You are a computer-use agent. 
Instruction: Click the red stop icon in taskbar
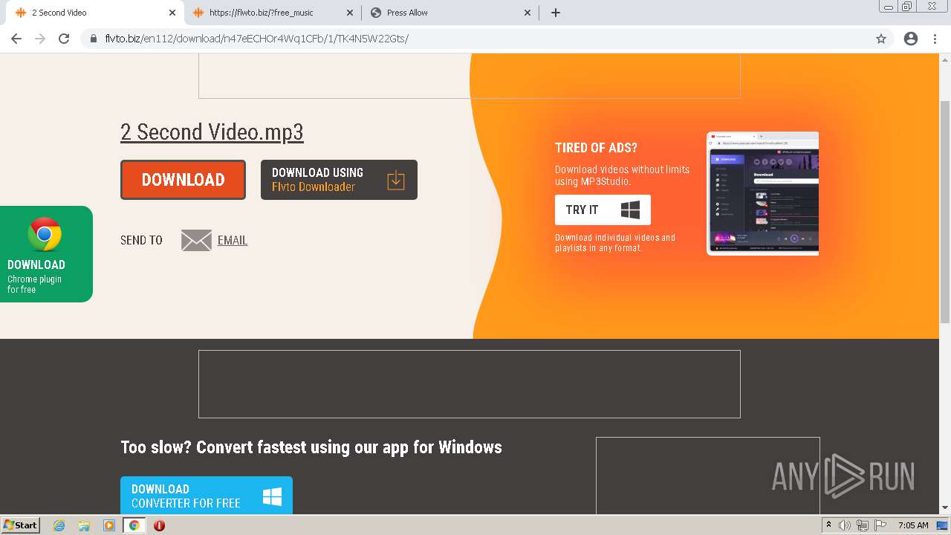coord(159,525)
